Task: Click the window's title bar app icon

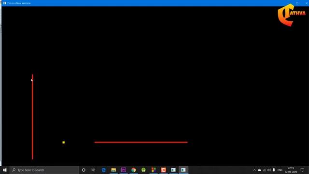Action: click(5, 3)
